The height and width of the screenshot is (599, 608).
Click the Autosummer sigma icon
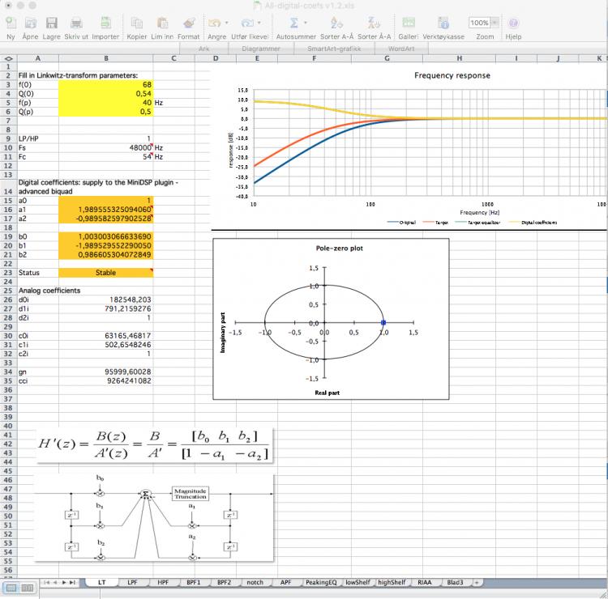293,23
